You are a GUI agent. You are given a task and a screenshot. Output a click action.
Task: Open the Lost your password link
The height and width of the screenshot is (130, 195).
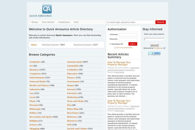coord(124,48)
